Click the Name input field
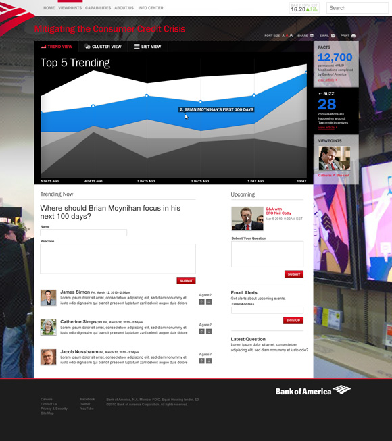Viewport: 392px width, 441px height. (84, 232)
